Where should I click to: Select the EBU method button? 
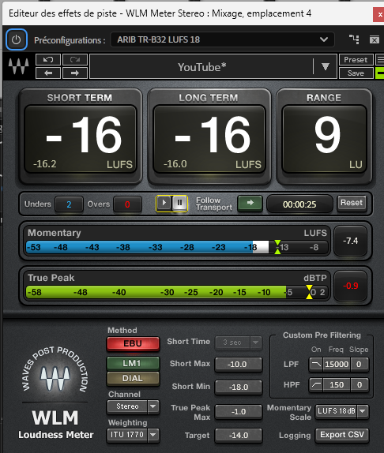click(x=133, y=344)
